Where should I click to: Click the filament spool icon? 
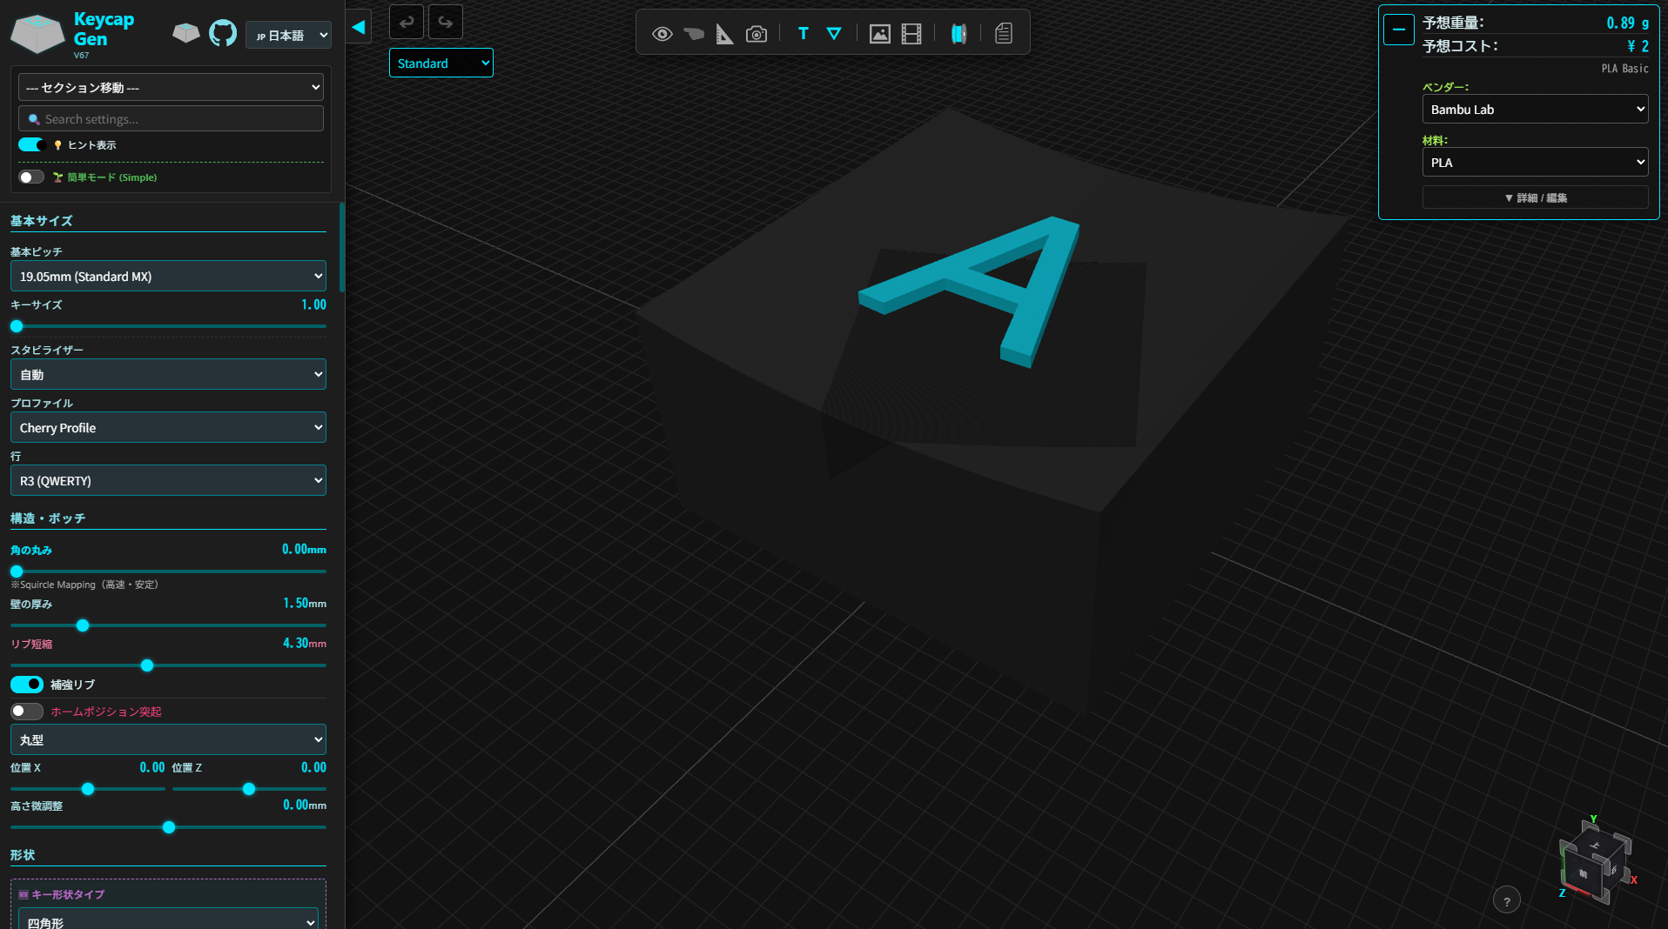(x=958, y=34)
